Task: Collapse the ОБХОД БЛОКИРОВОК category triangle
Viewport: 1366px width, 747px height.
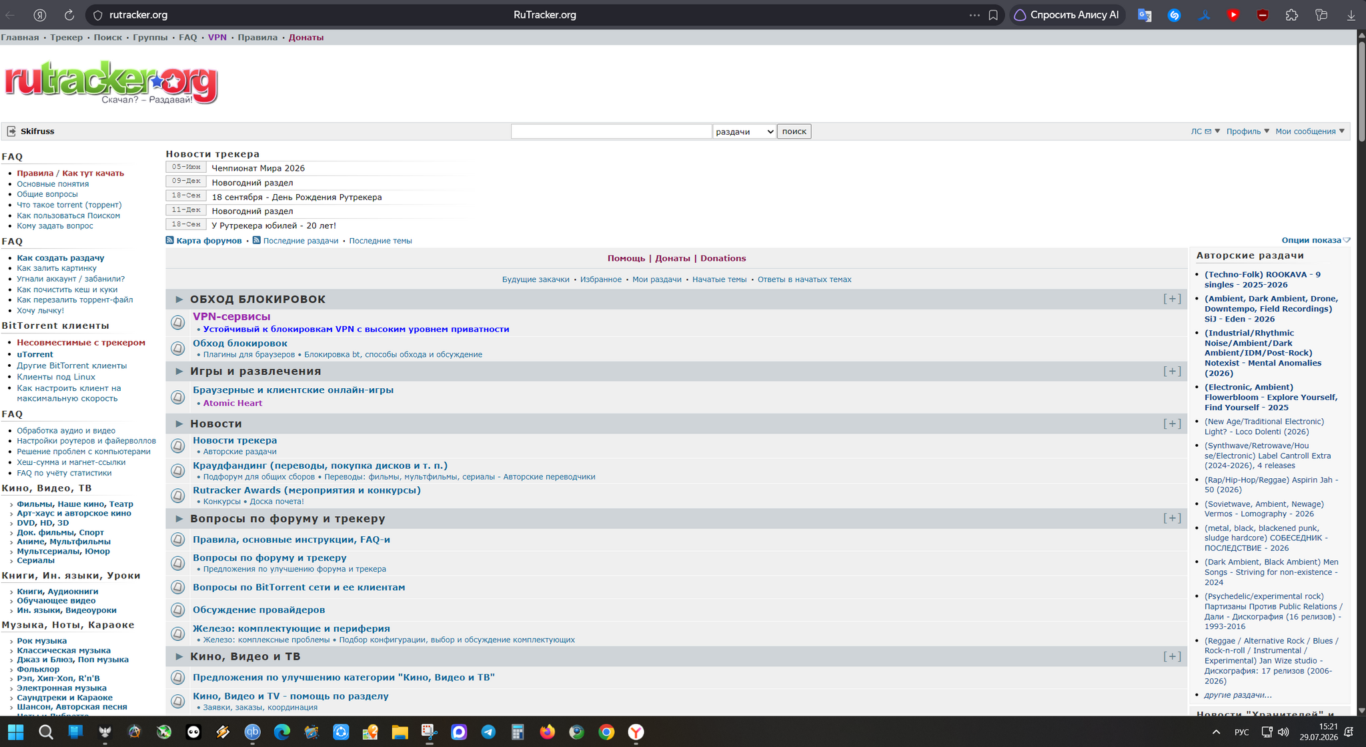Action: tap(179, 299)
